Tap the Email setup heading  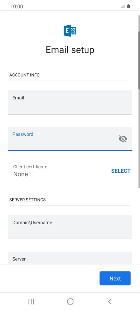pos(70,50)
